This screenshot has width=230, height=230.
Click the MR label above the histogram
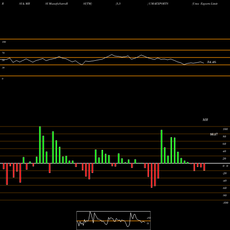click(x=205, y=120)
